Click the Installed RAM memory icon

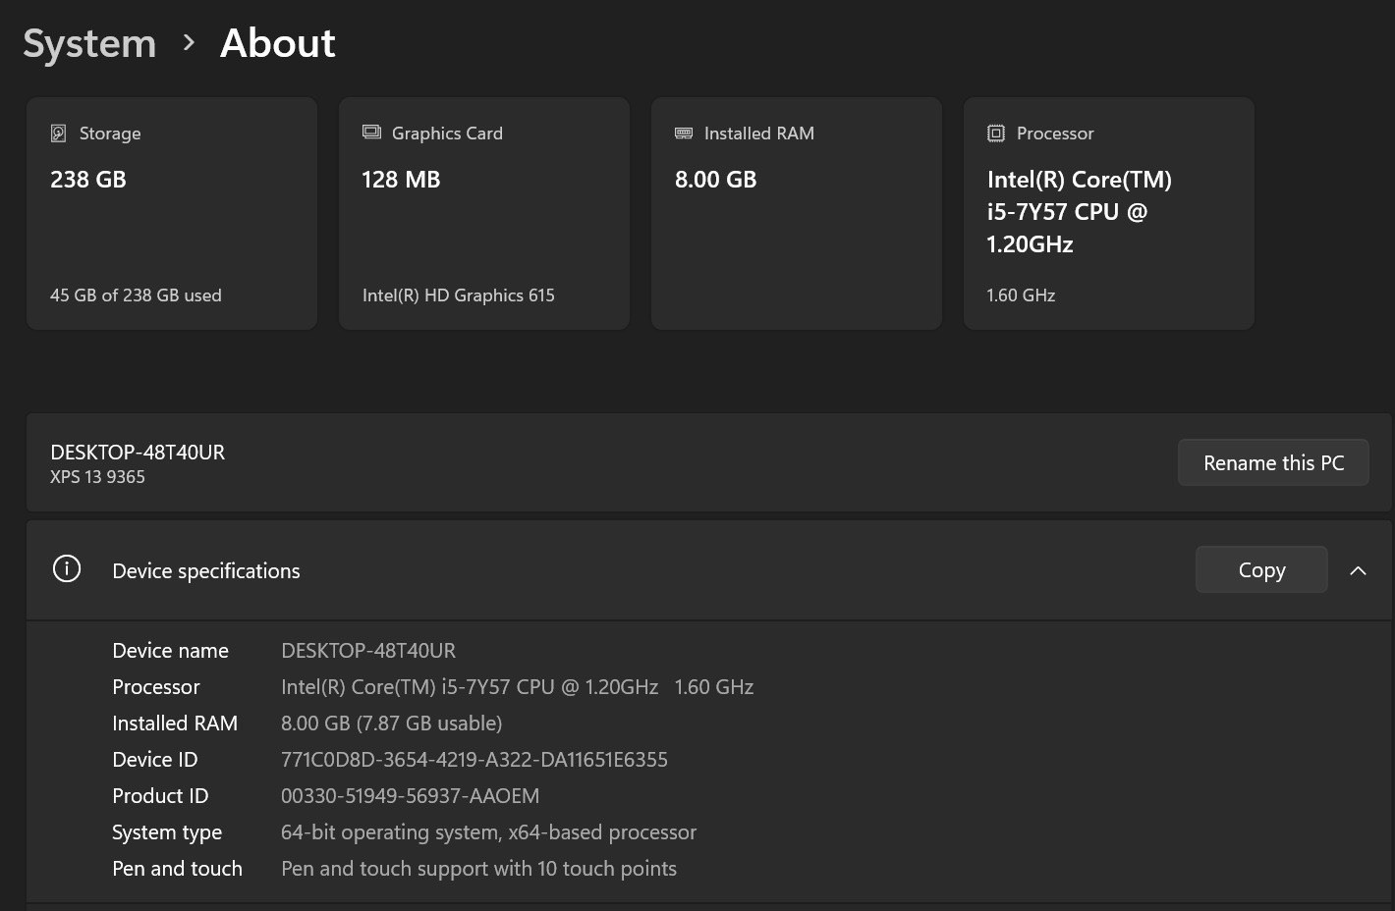(x=684, y=133)
